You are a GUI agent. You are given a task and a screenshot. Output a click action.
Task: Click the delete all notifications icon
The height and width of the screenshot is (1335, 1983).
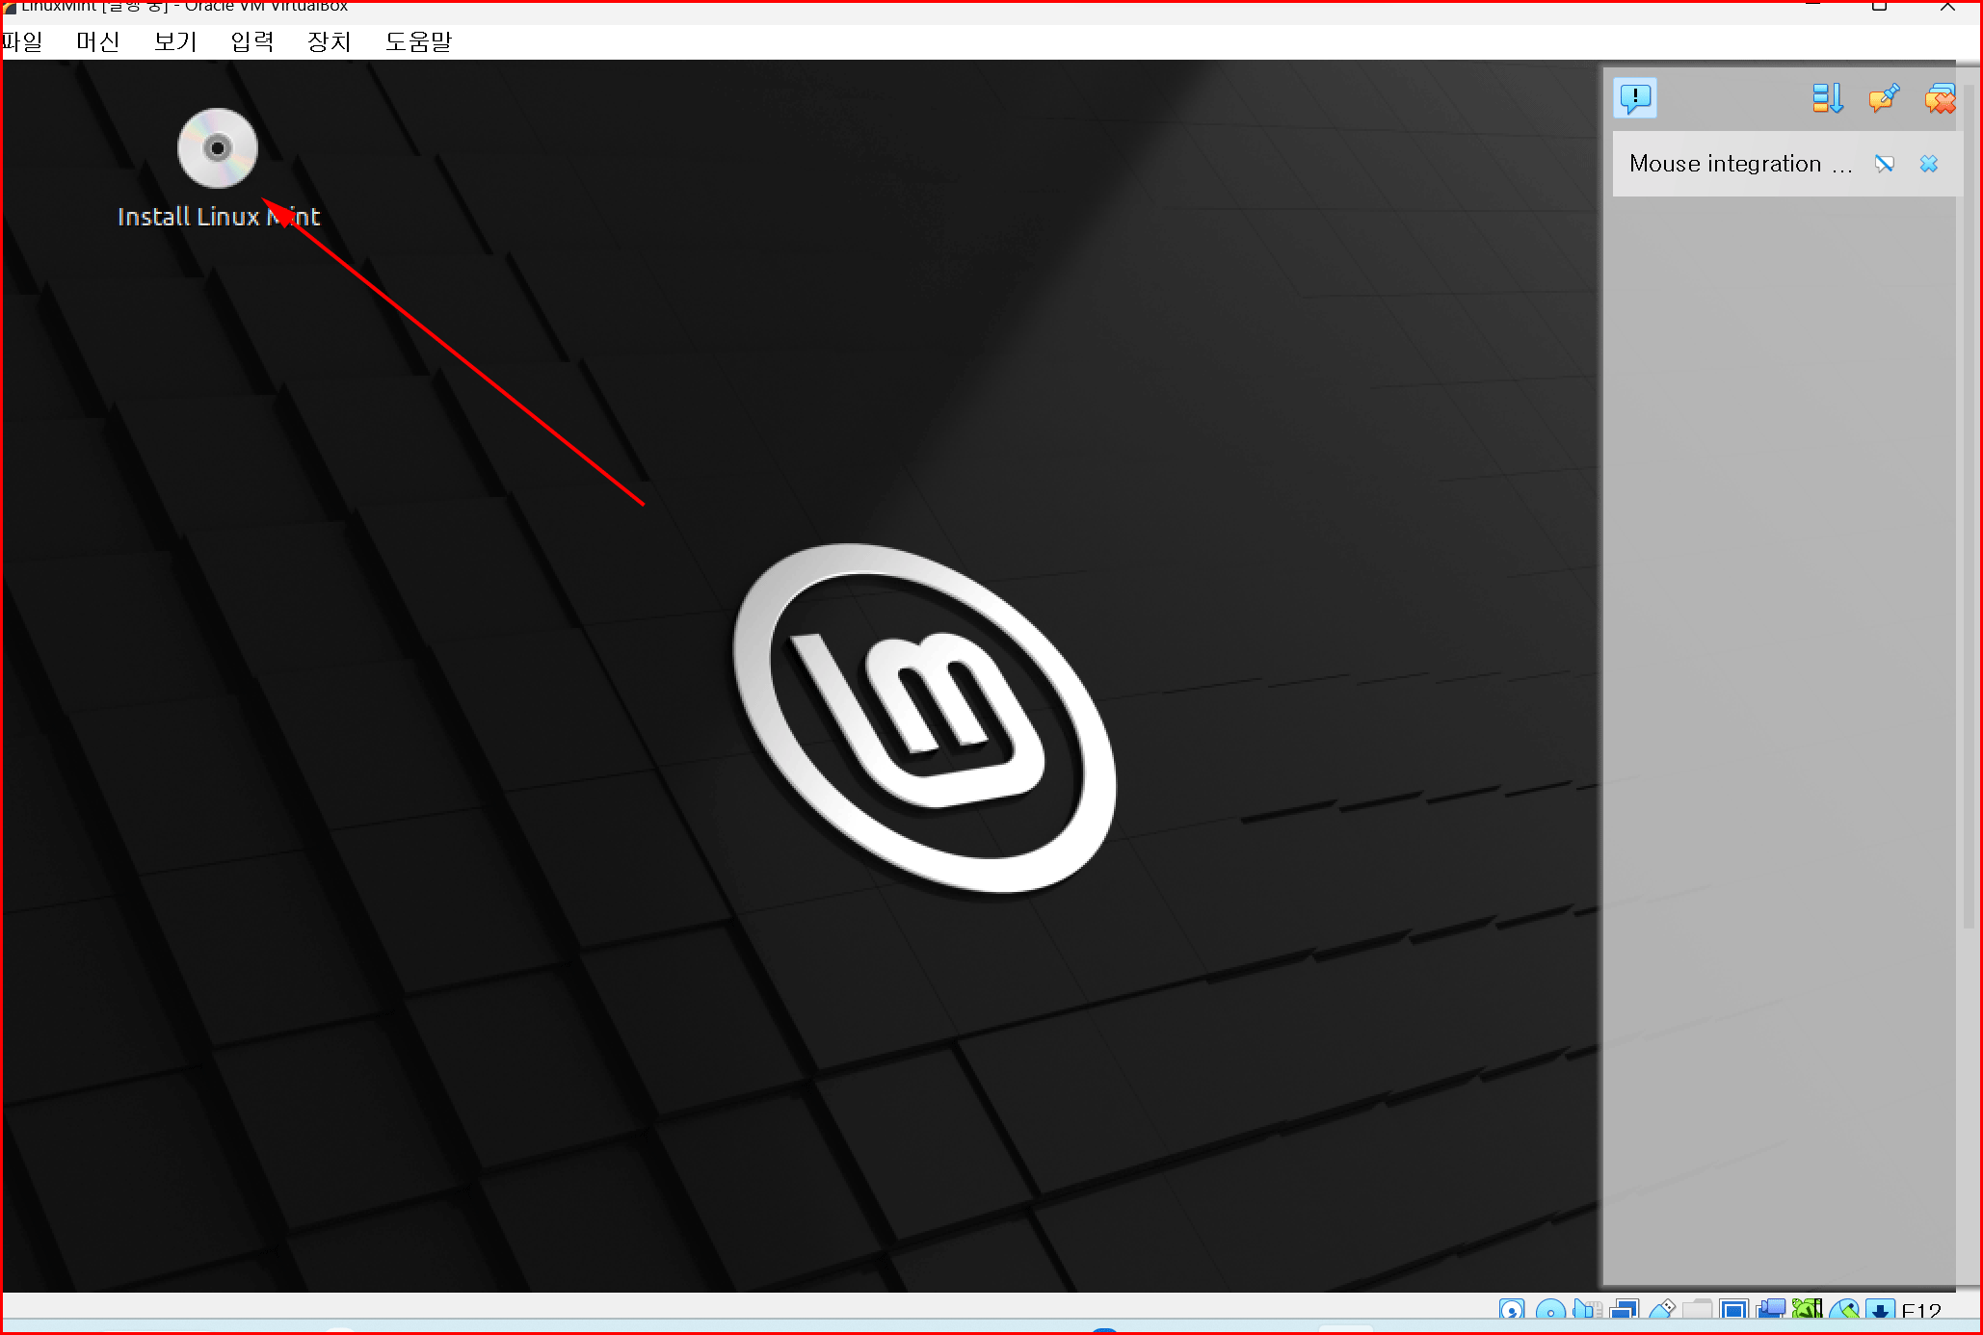point(1940,98)
